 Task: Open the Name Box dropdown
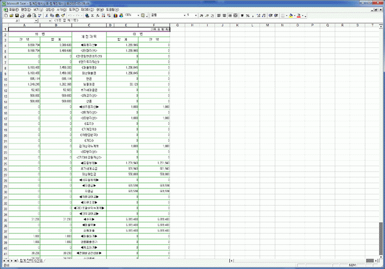pyautogui.click(x=37, y=21)
